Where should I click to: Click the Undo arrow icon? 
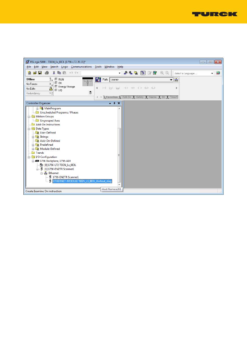[71, 73]
